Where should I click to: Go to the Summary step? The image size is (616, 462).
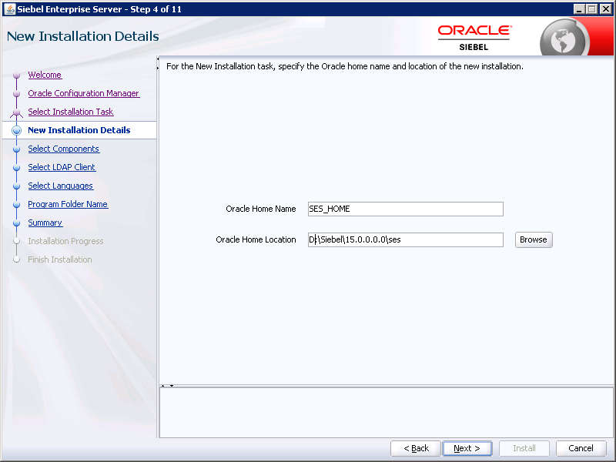(45, 223)
